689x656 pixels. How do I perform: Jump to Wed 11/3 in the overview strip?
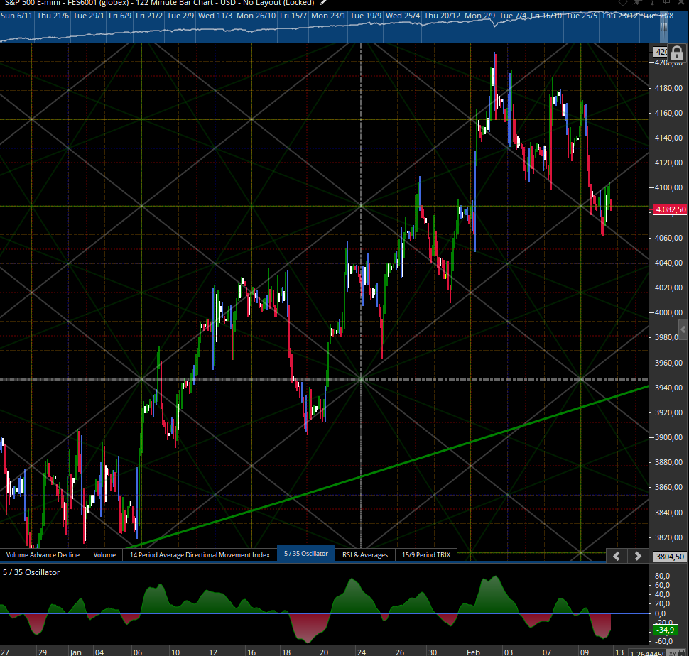[x=215, y=16]
